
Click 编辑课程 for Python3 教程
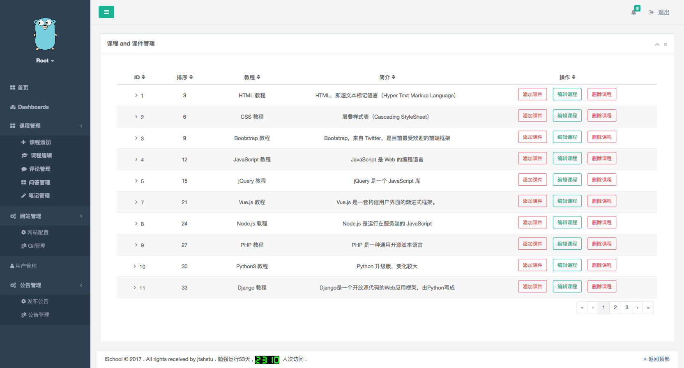pos(567,265)
